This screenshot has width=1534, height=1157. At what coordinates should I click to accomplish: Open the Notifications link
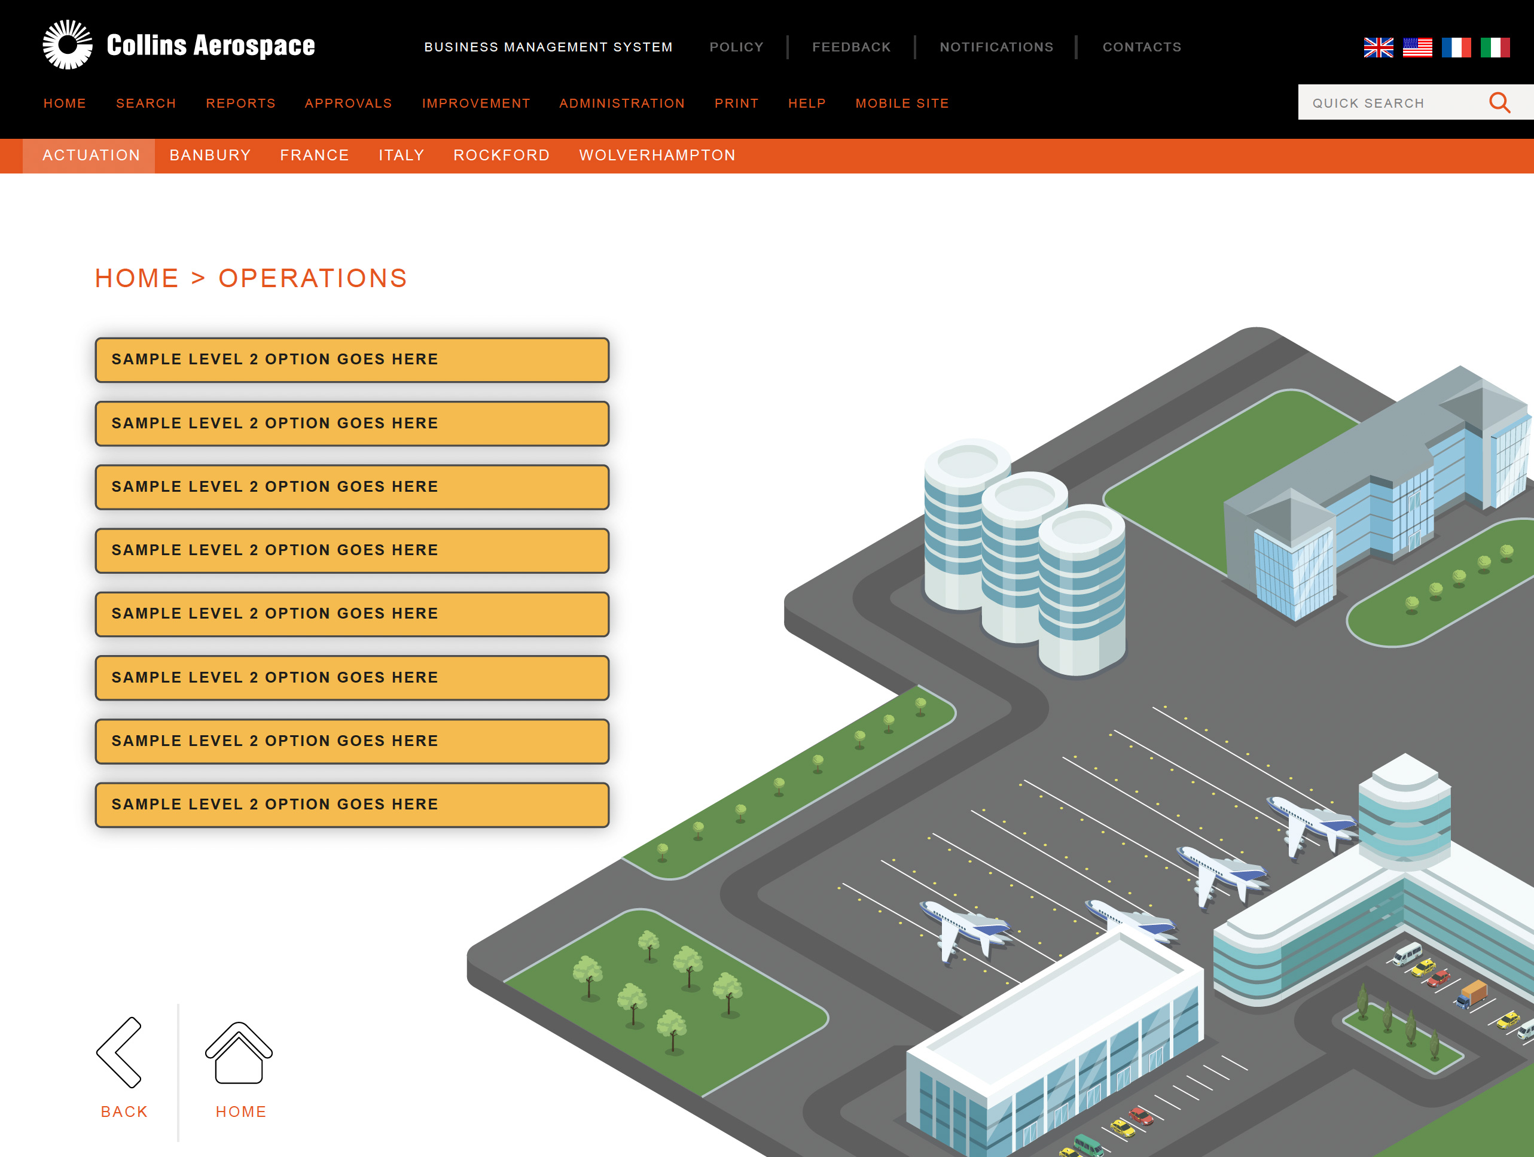[996, 47]
